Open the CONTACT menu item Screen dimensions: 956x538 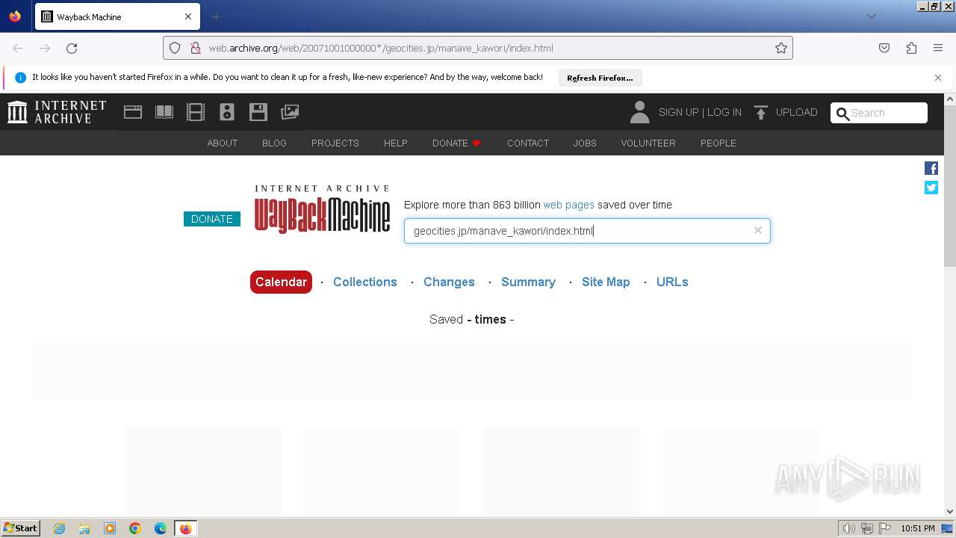click(x=528, y=143)
